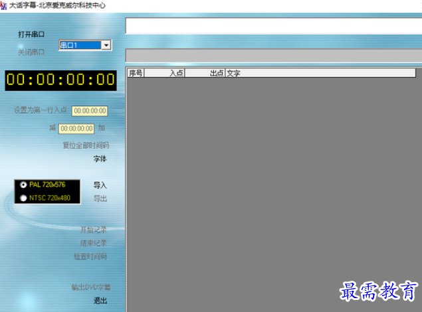
Task: Click the 入点 column header
Action: pos(164,73)
